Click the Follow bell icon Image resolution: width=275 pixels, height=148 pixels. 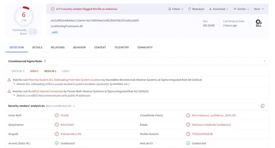(169, 9)
